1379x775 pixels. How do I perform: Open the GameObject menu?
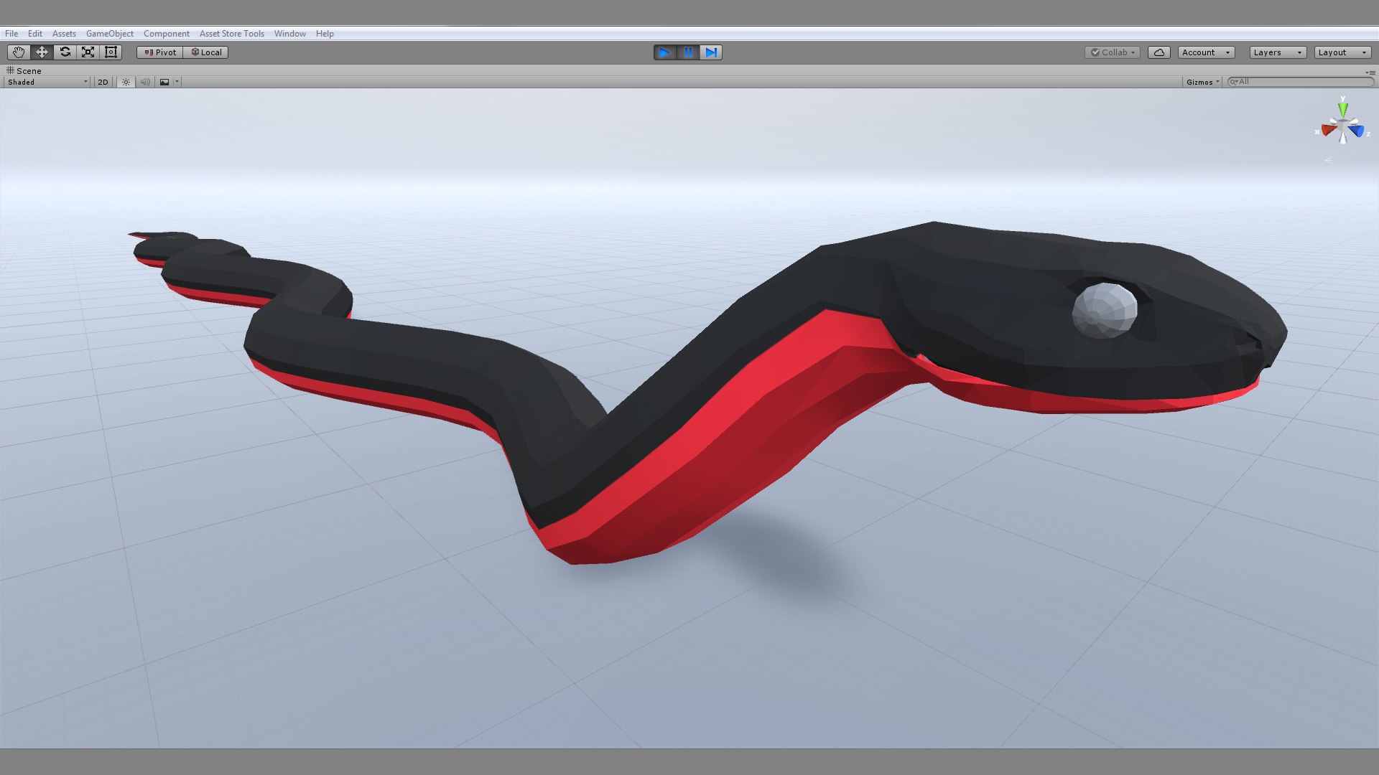(110, 34)
